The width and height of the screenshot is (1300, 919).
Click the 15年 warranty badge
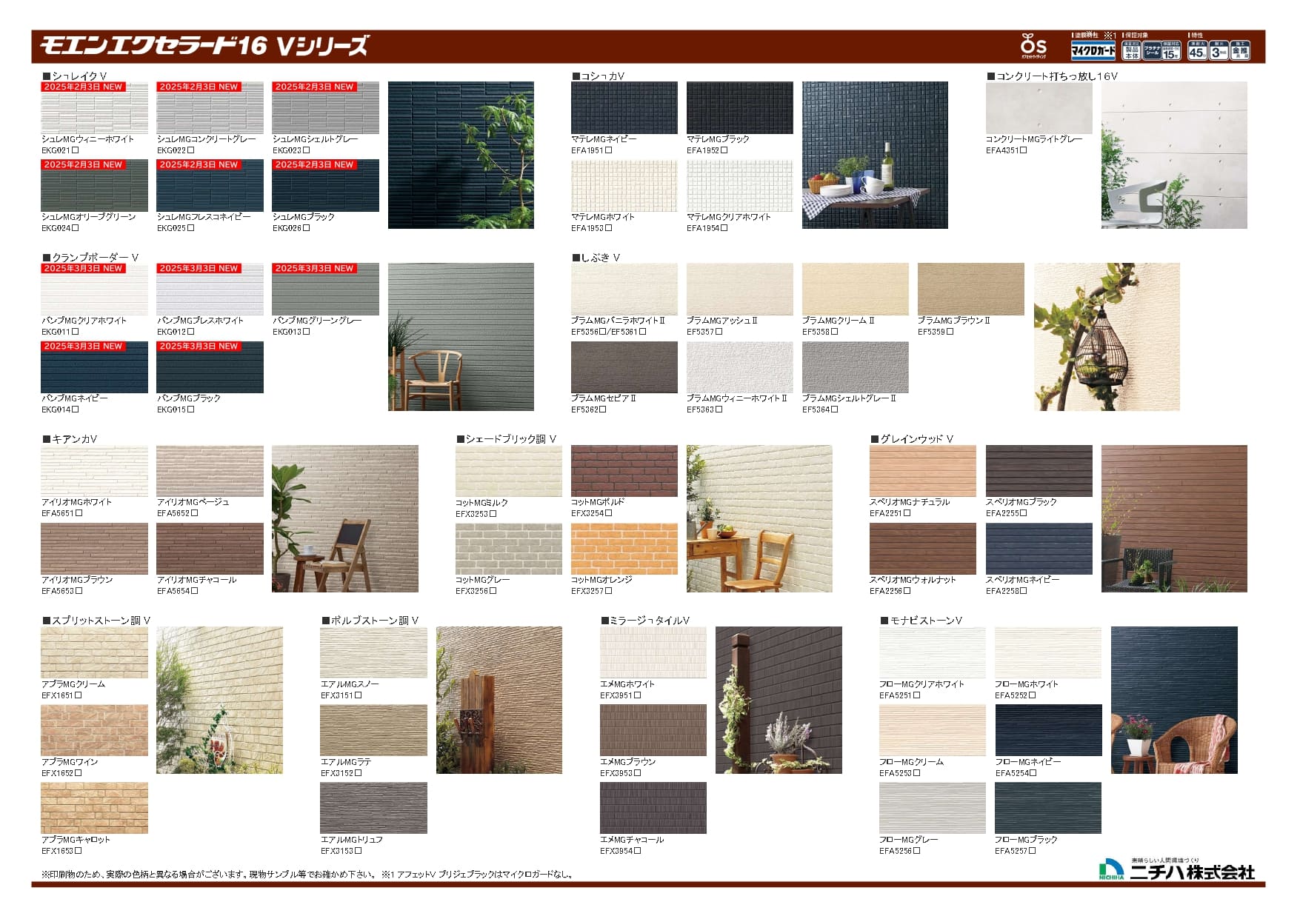click(x=1171, y=50)
